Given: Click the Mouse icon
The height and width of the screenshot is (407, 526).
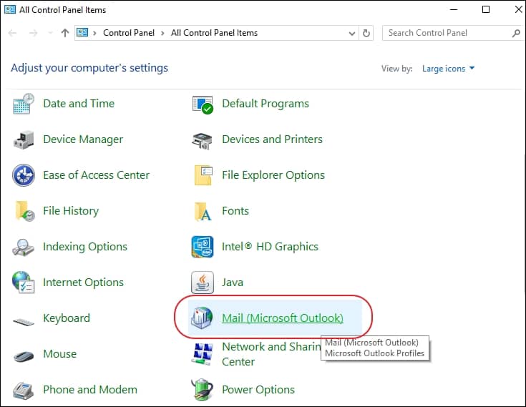Looking at the screenshot, I should (24, 355).
